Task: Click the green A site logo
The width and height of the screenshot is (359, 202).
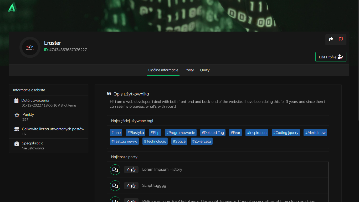Action: (12, 7)
